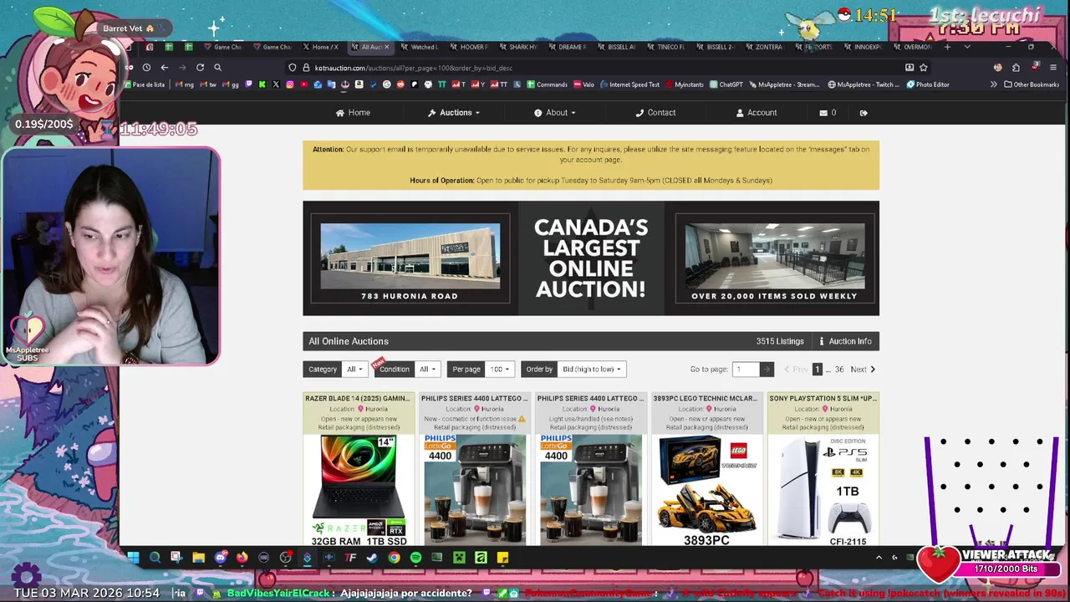
Task: Open the LEGO Technic McLaren listing image
Action: pos(706,490)
